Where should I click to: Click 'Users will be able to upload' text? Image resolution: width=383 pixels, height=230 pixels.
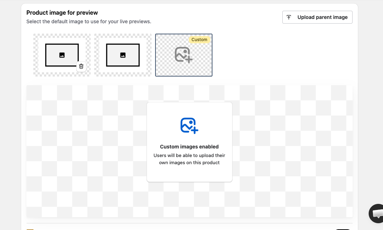(189, 159)
